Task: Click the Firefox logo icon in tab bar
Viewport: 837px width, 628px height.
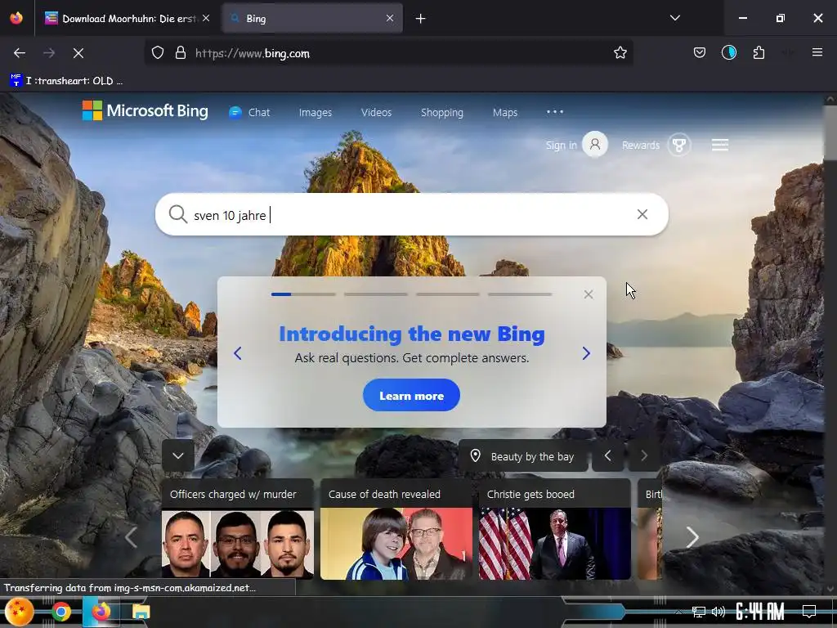Action: [16, 18]
